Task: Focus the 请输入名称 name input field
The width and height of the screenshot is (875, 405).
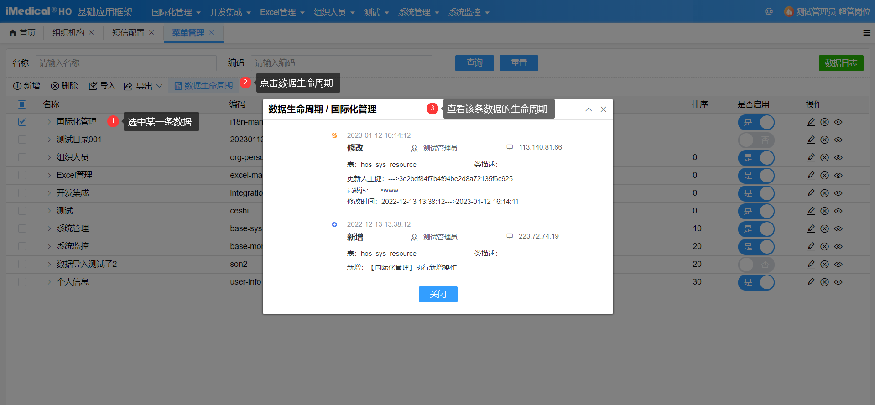Action: pyautogui.click(x=126, y=63)
